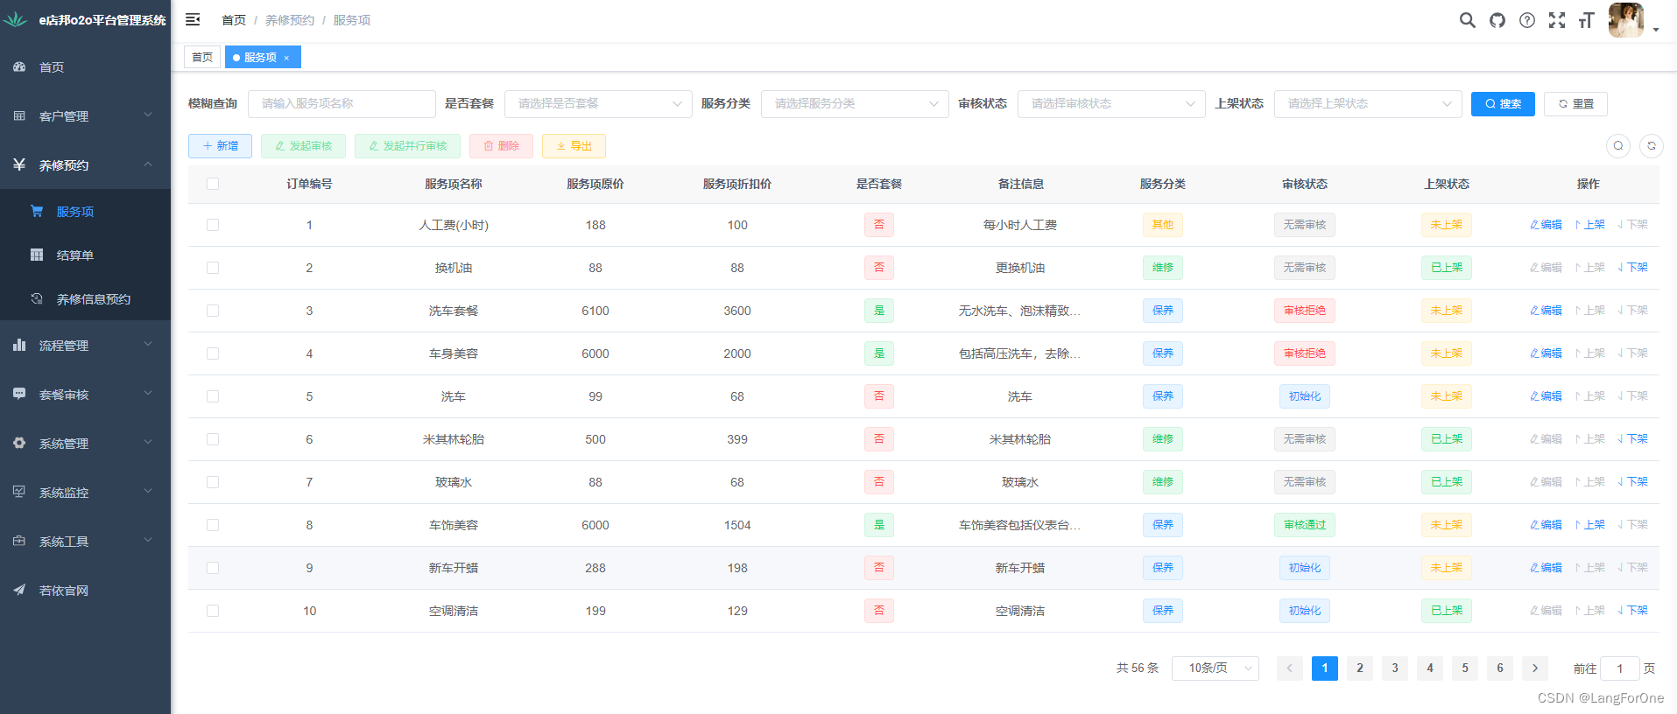
Task: Click the 若依官网 paper plane icon
Action: pyautogui.click(x=19, y=590)
